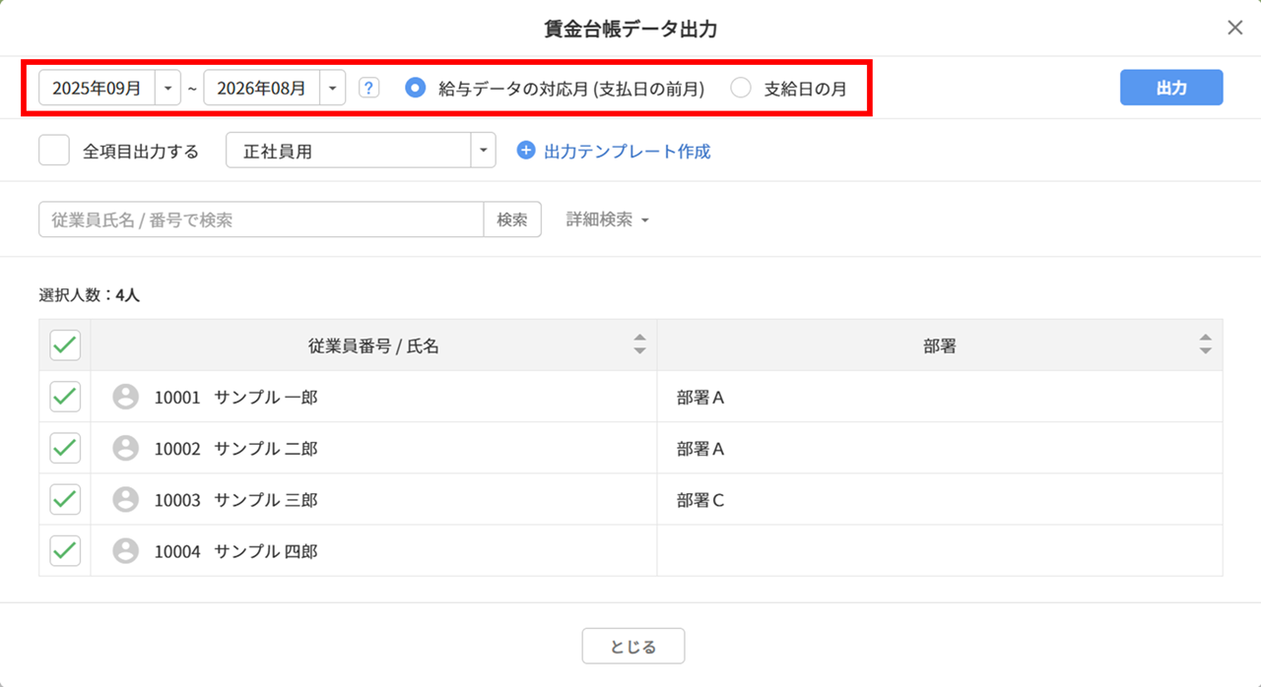Click the とじる button

click(x=633, y=647)
